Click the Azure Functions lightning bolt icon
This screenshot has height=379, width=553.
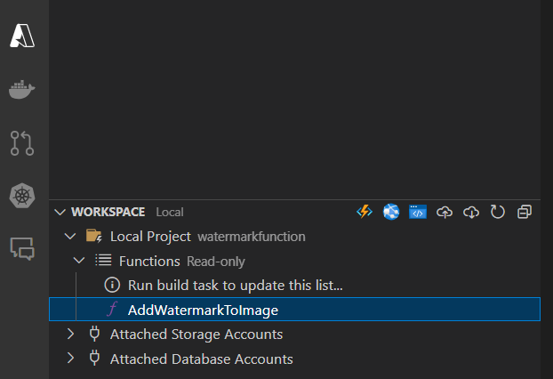click(x=365, y=212)
